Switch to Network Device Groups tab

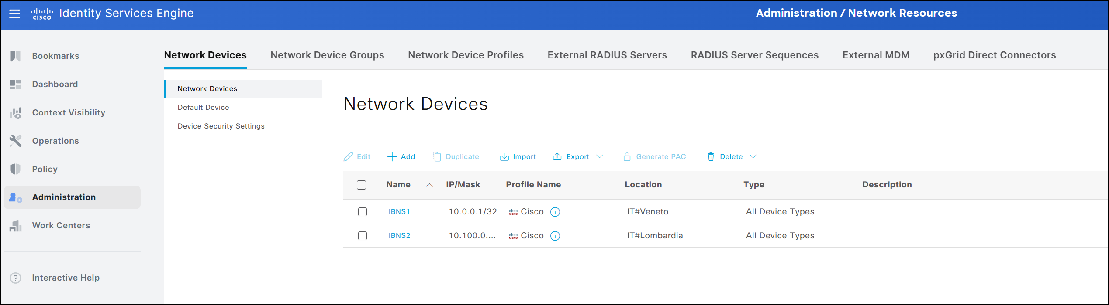click(327, 55)
